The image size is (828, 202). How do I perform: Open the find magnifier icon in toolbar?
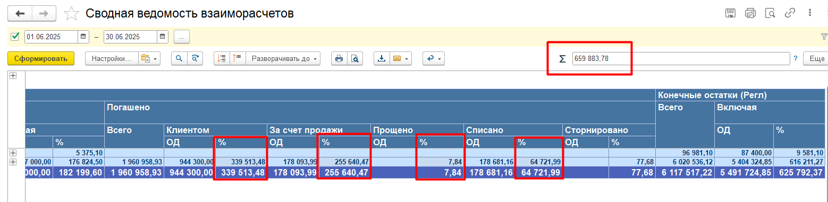180,58
